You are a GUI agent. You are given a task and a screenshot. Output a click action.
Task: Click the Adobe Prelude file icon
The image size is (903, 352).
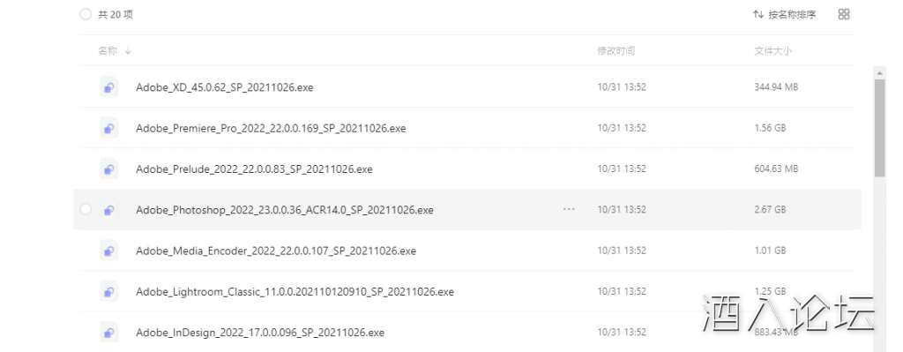[x=108, y=169]
